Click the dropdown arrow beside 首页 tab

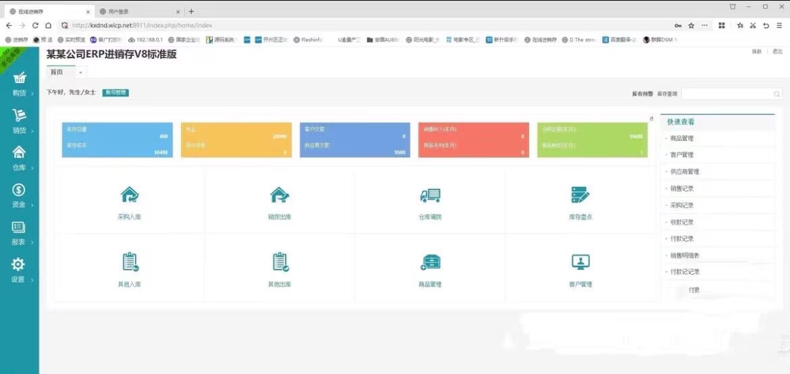(x=80, y=72)
